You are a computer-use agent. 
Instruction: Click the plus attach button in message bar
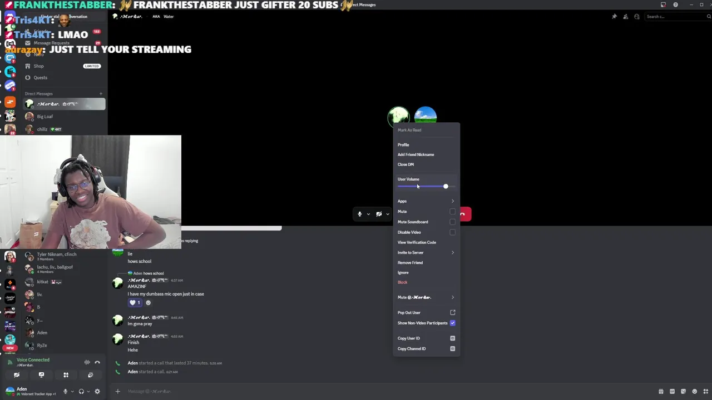(117, 391)
